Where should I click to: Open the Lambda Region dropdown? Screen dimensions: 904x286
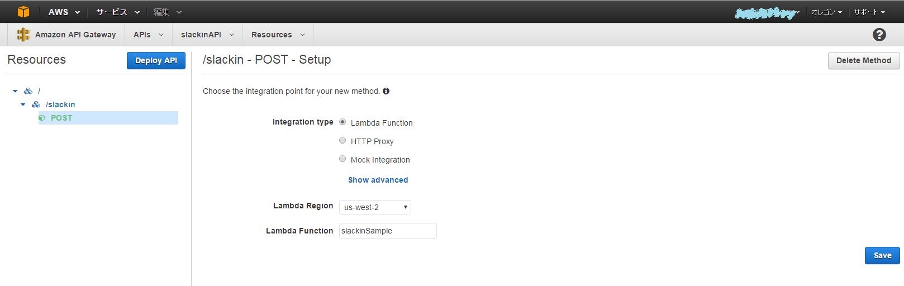[x=375, y=207]
